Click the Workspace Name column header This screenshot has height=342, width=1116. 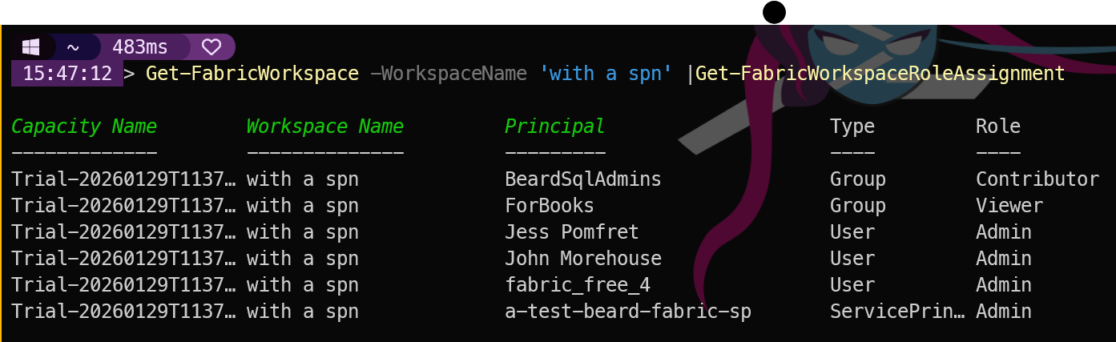click(325, 127)
